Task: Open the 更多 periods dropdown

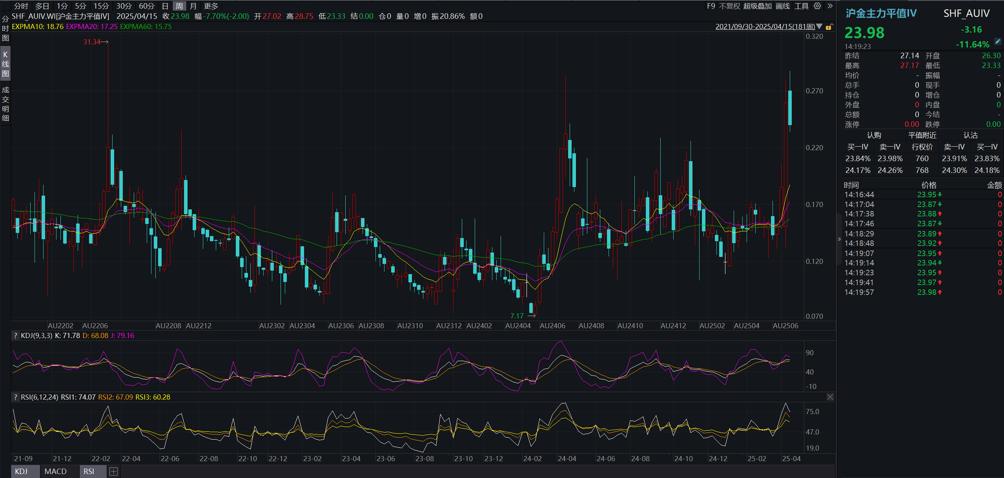Action: pos(211,6)
